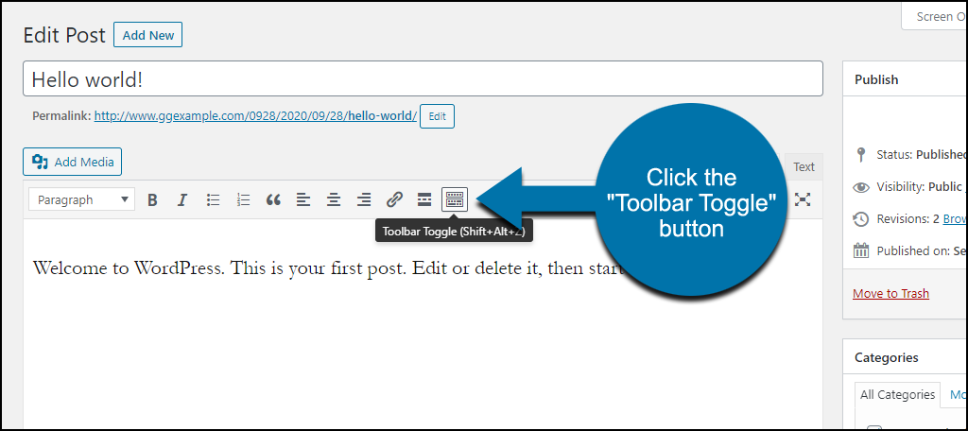This screenshot has height=431, width=968.
Task: Toggle bold formatting in editor toolbar
Action: [x=152, y=200]
